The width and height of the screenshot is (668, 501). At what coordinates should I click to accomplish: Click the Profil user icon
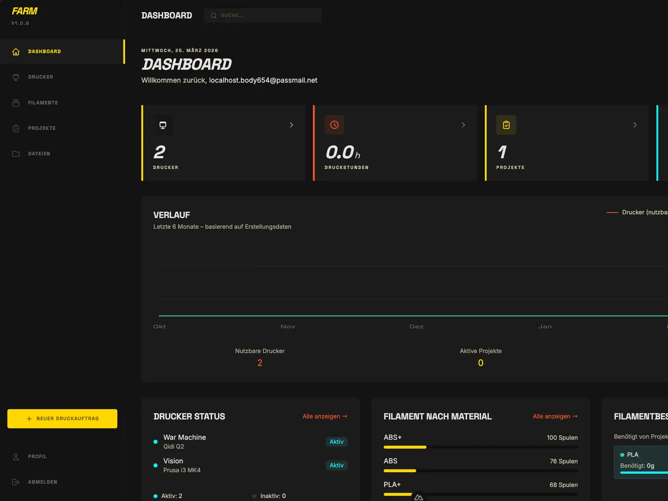point(16,457)
